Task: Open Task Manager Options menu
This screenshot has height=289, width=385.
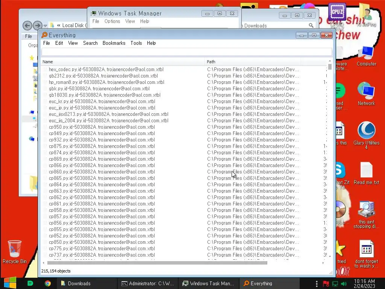Action: 112,21
